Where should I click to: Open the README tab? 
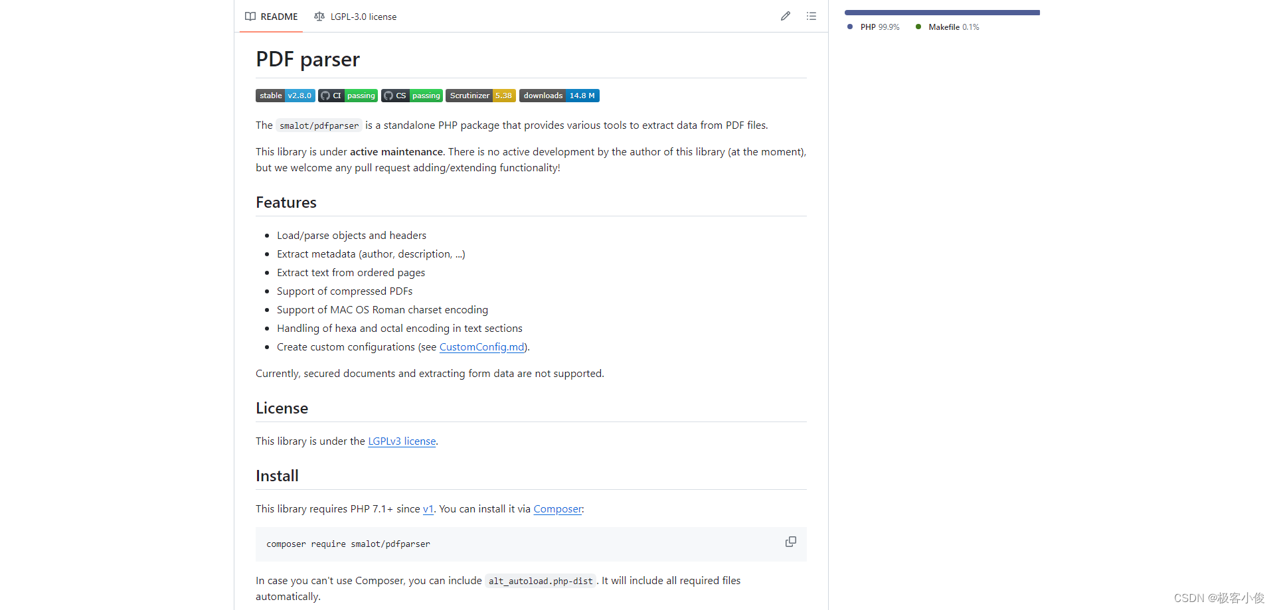271,17
